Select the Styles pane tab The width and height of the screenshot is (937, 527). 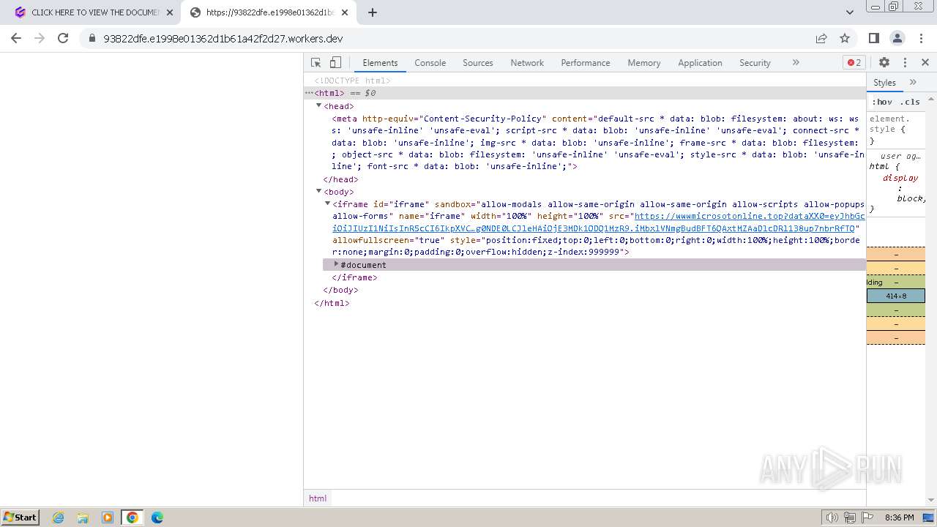[884, 83]
